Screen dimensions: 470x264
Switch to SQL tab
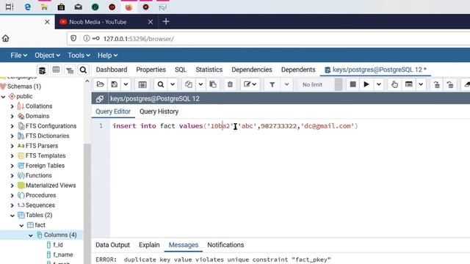coord(181,70)
